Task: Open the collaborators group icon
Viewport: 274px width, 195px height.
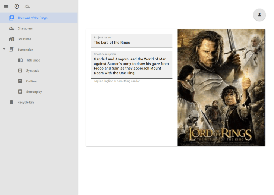Action: (x=27, y=6)
